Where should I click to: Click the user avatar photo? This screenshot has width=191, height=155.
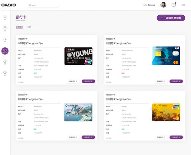pyautogui.click(x=163, y=5)
